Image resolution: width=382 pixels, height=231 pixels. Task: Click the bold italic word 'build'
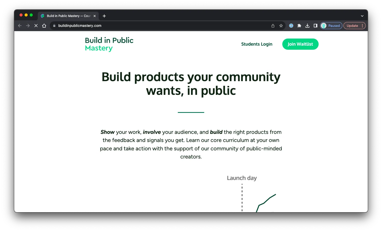pos(216,132)
